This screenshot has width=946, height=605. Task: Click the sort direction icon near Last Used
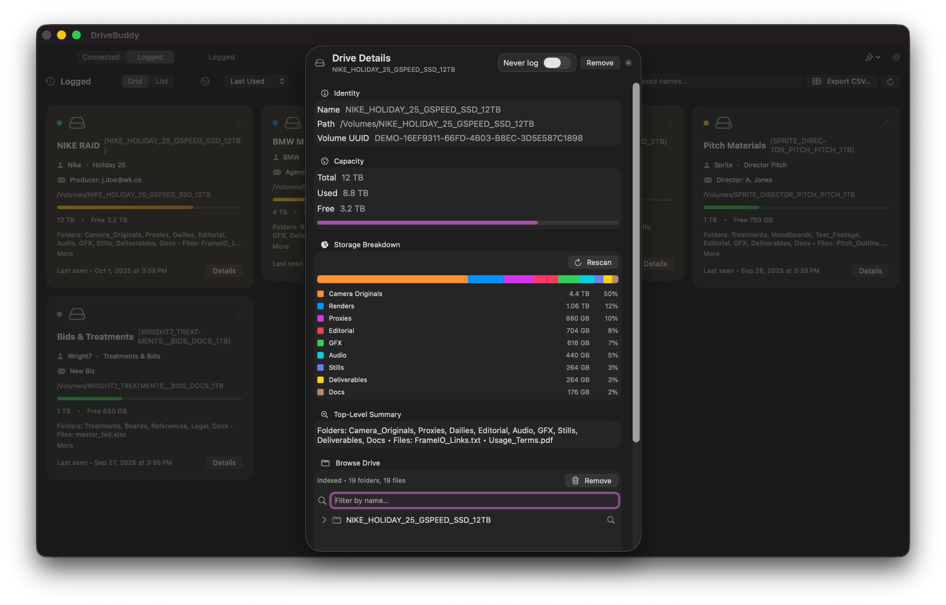[x=205, y=81]
